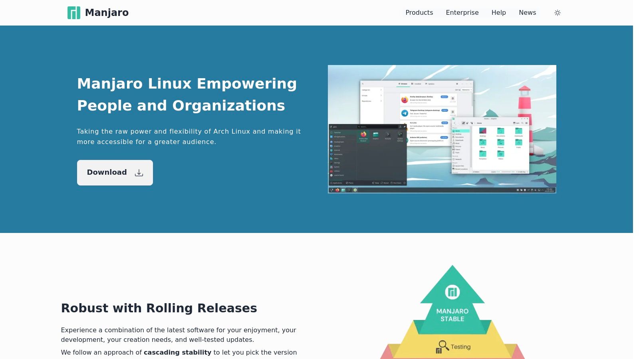639x359 pixels.
Task: Click the "cascading stability" bold text
Action: click(x=177, y=353)
